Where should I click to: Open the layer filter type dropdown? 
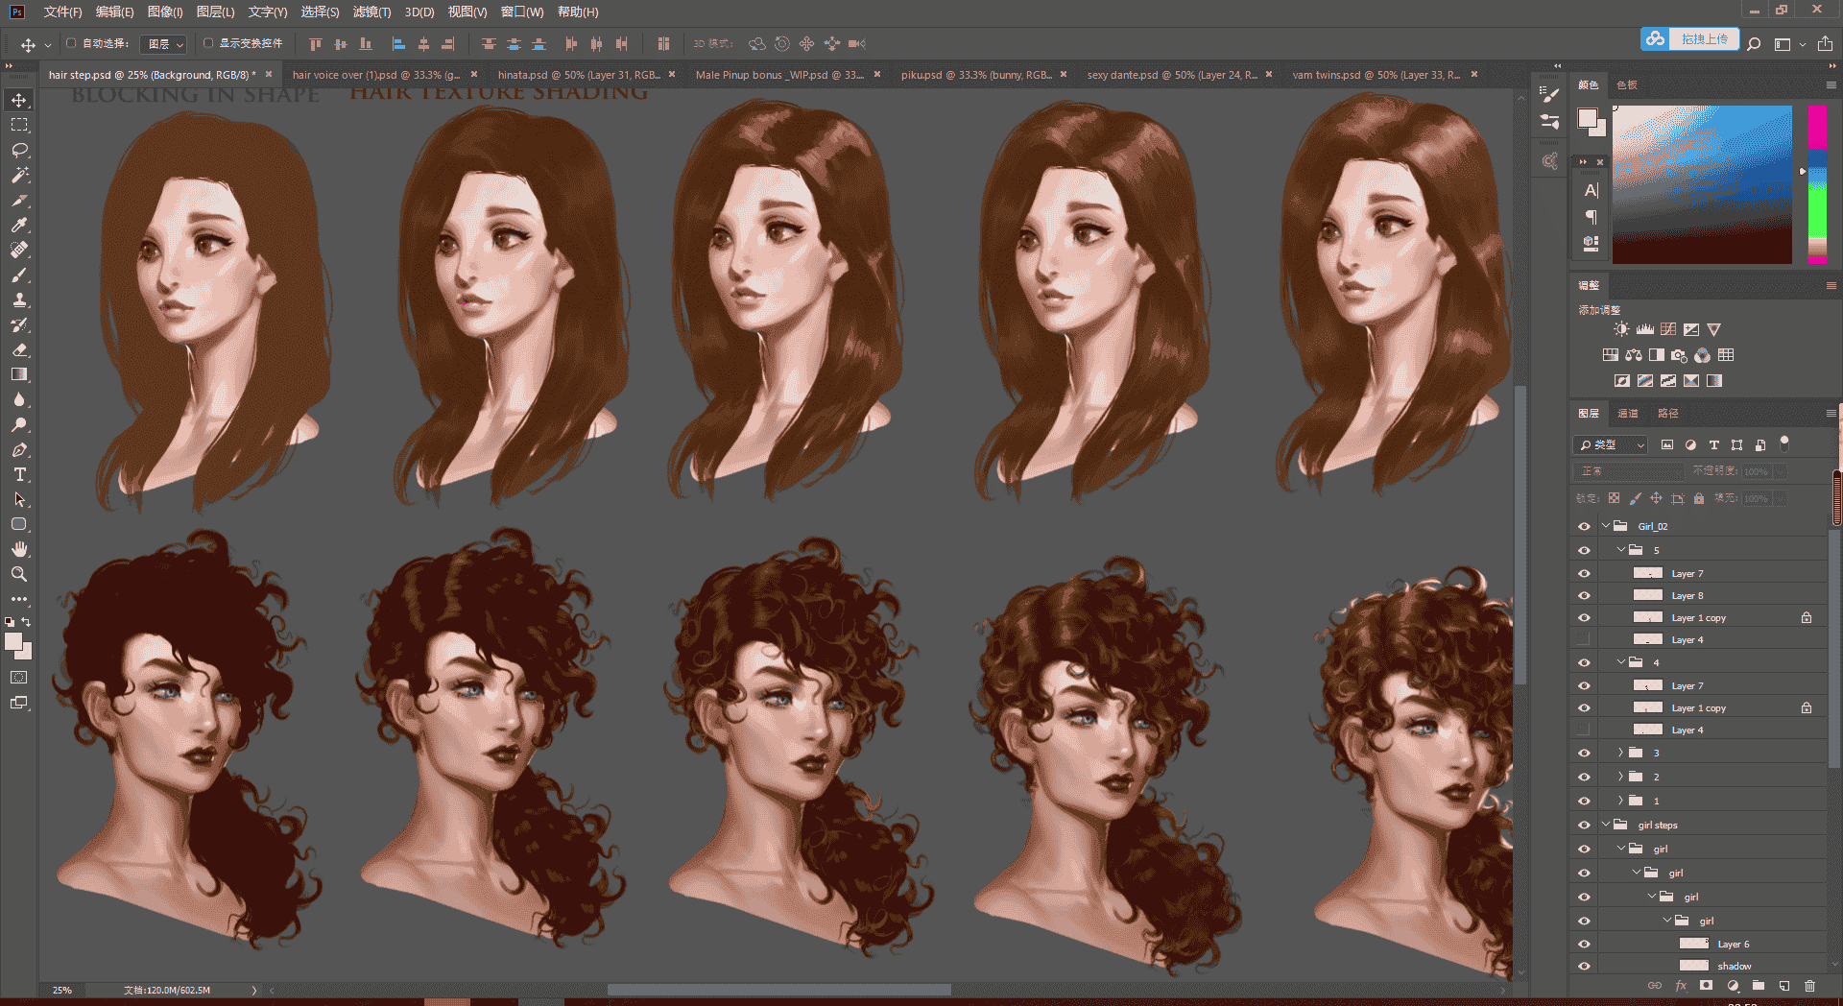pyautogui.click(x=1612, y=444)
